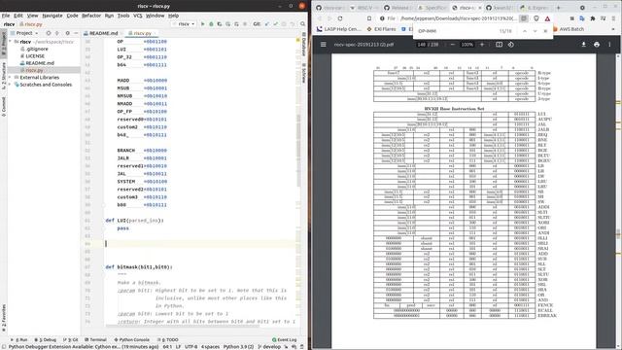
Task: Reload the browser page
Action: [340, 18]
